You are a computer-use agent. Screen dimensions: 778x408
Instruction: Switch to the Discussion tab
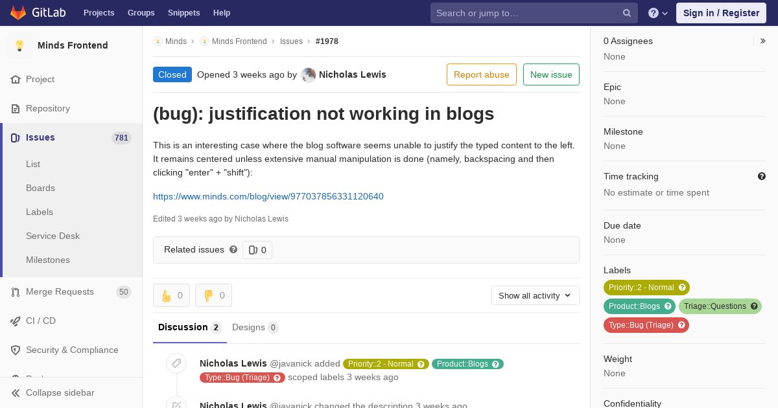click(x=189, y=328)
